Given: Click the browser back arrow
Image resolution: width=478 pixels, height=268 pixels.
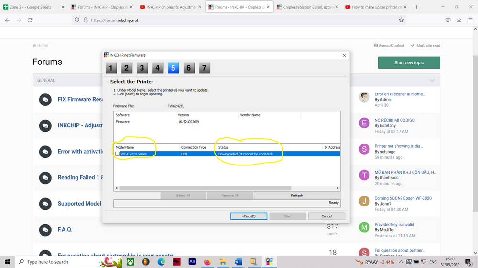Looking at the screenshot, I should pyautogui.click(x=8, y=20).
